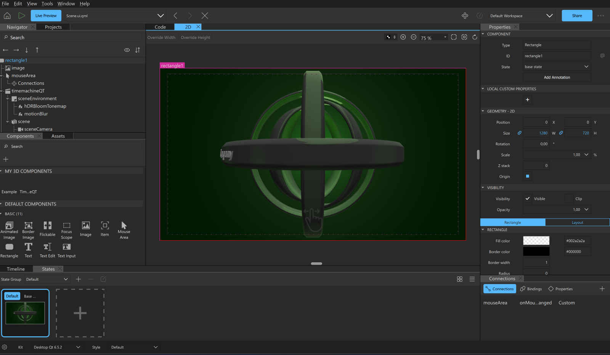Open the Border color black swatch
Screen dimensions: 610x355
pos(536,252)
